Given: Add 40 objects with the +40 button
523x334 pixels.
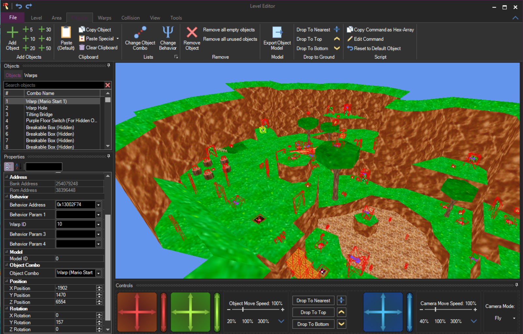Looking at the screenshot, I should 45,39.
